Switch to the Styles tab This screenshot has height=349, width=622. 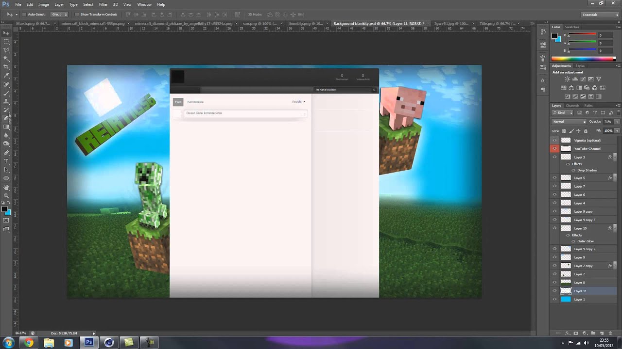[x=580, y=65]
